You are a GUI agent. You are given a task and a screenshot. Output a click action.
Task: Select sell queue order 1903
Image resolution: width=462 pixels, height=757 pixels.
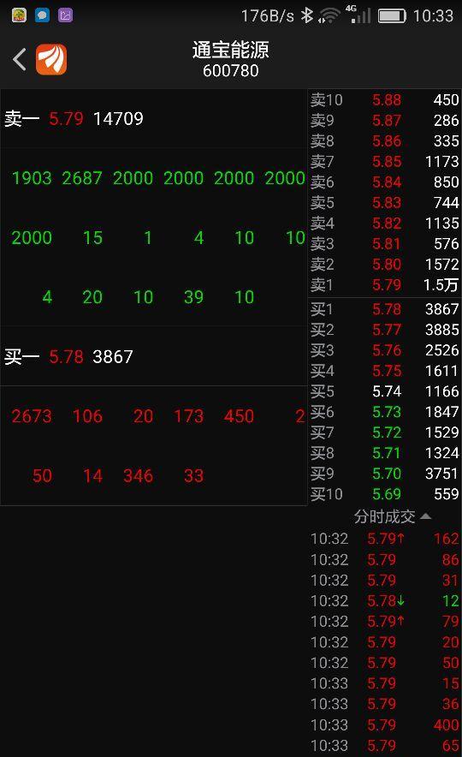coord(32,178)
